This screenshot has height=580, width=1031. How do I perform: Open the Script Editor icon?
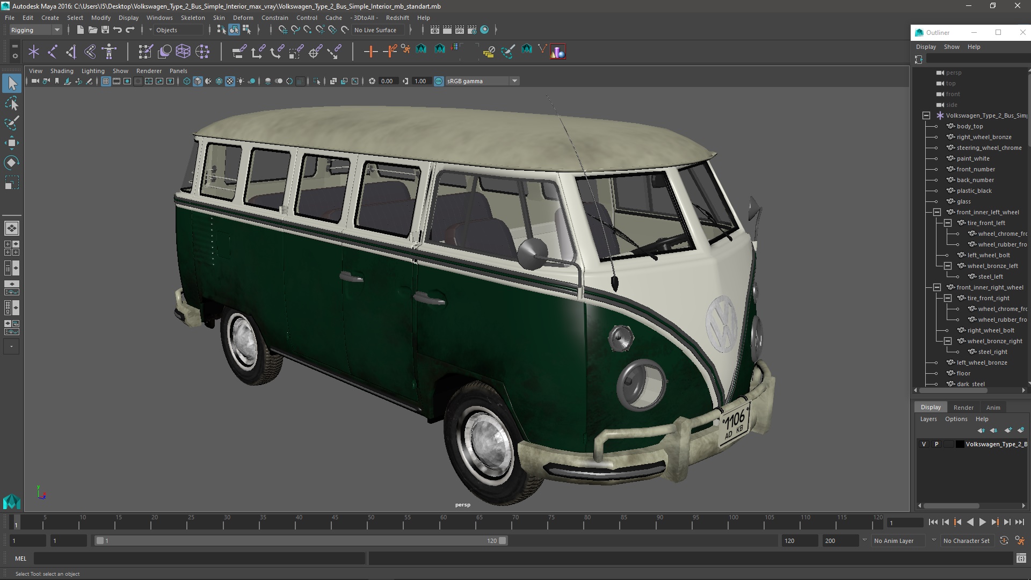pyautogui.click(x=1021, y=559)
